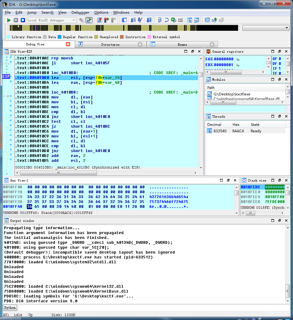The width and height of the screenshot is (293, 320).
Task: Open the breakpoint list icon
Action: tap(99, 20)
